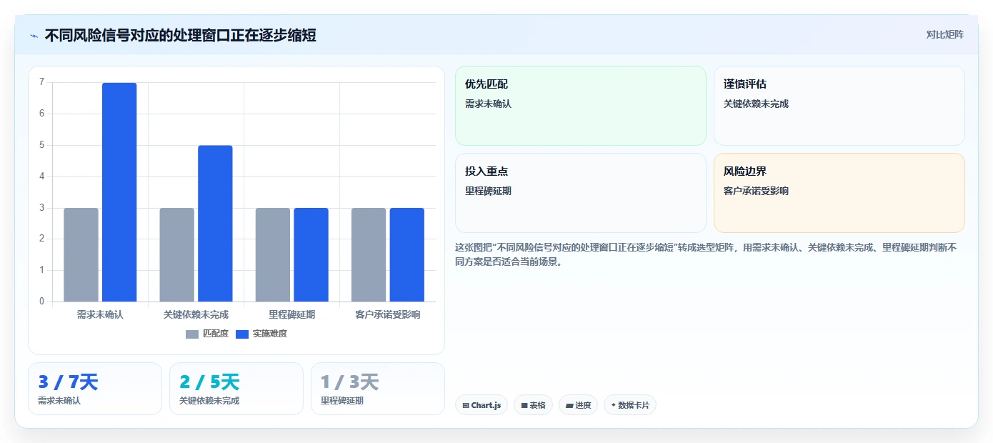Click the 1 / 3天 stat value
The width and height of the screenshot is (993, 443).
[x=350, y=382]
